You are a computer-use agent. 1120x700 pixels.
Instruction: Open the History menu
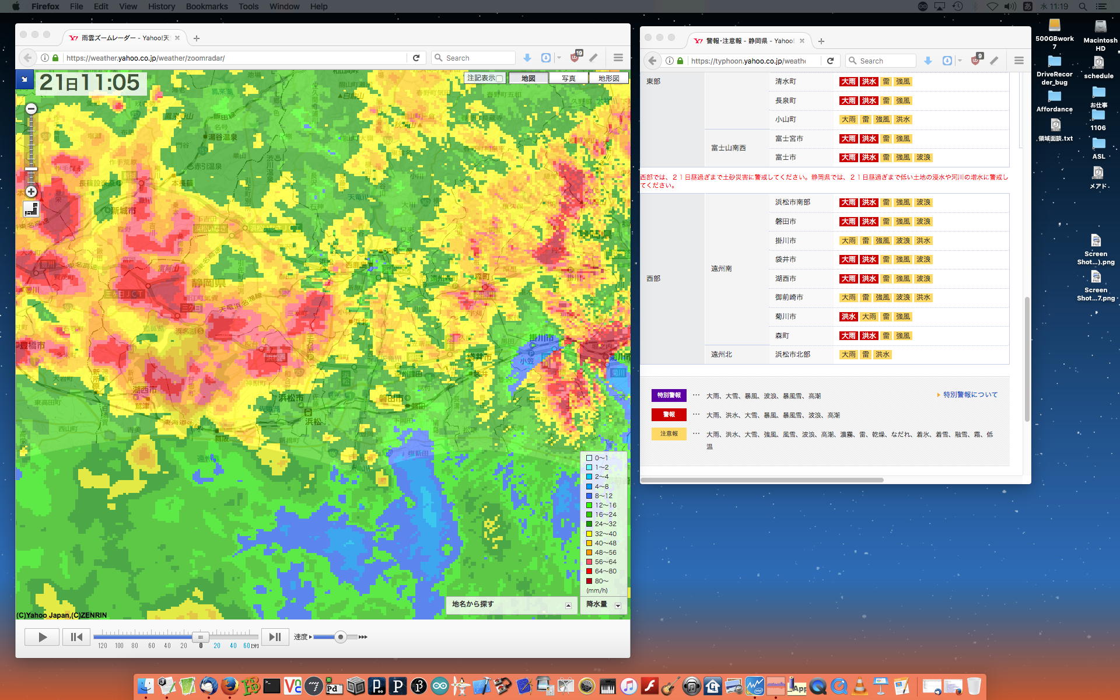click(161, 6)
